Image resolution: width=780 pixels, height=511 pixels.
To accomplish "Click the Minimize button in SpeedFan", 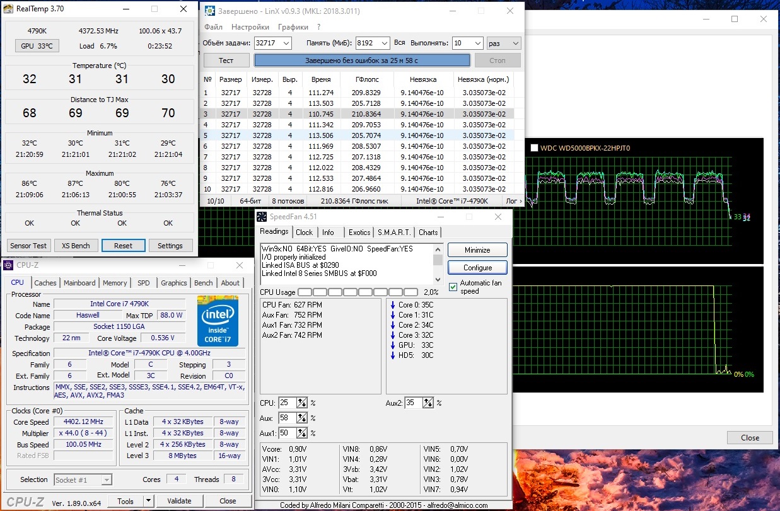I will (477, 250).
